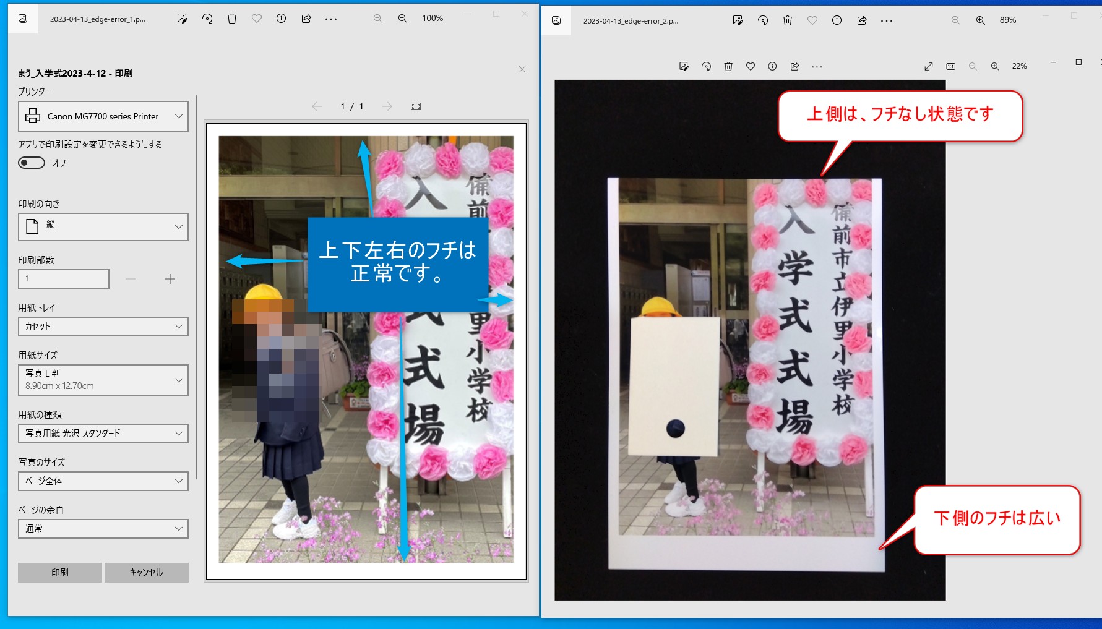Delete image in left Photos window

232,19
